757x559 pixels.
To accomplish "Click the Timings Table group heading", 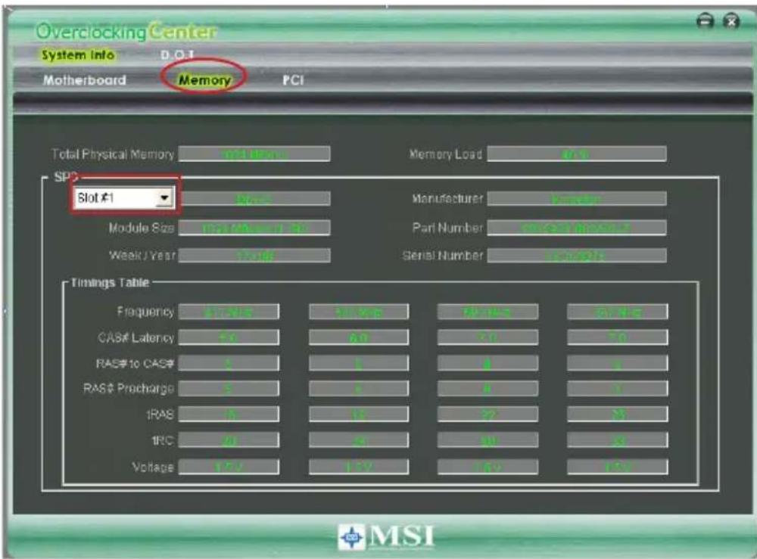I will pyautogui.click(x=110, y=283).
